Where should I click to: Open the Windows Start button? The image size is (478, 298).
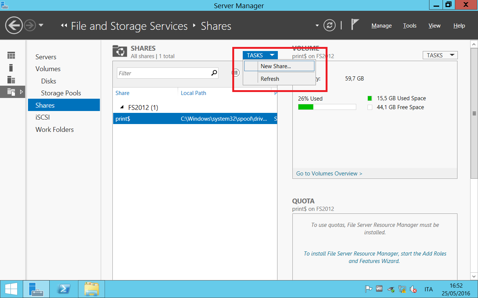click(11, 289)
